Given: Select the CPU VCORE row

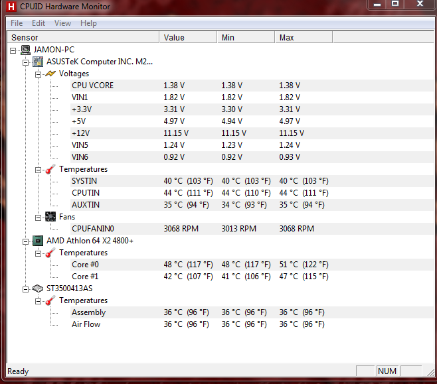Looking at the screenshot, I should tap(252, 86).
